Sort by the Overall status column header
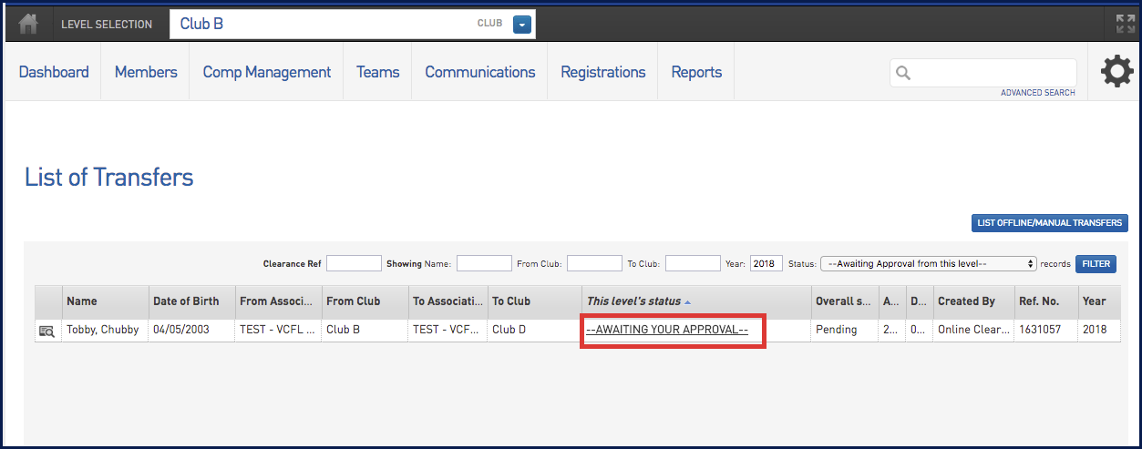This screenshot has height=449, width=1142. point(846,301)
